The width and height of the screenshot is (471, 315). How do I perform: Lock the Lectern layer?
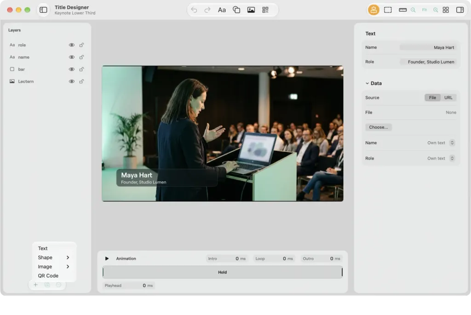(81, 81)
